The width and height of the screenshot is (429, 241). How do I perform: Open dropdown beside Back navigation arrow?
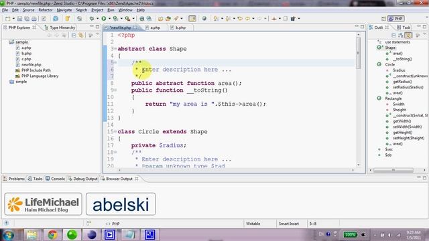tap(253, 19)
